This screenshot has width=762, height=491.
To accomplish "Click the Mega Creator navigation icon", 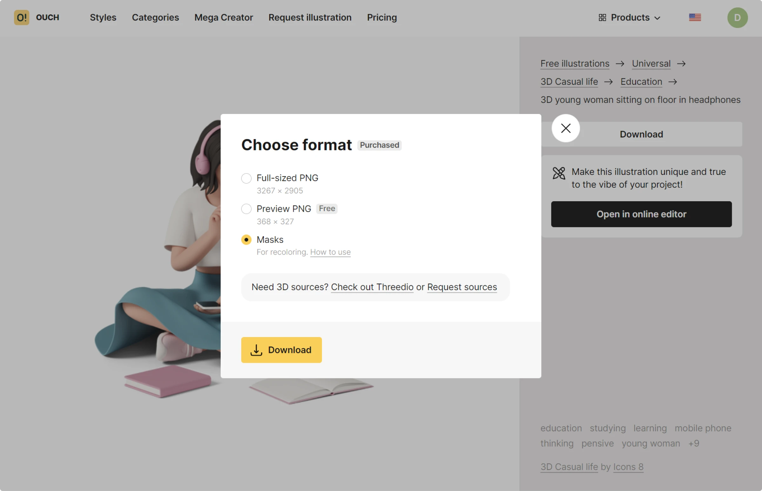I will point(223,17).
